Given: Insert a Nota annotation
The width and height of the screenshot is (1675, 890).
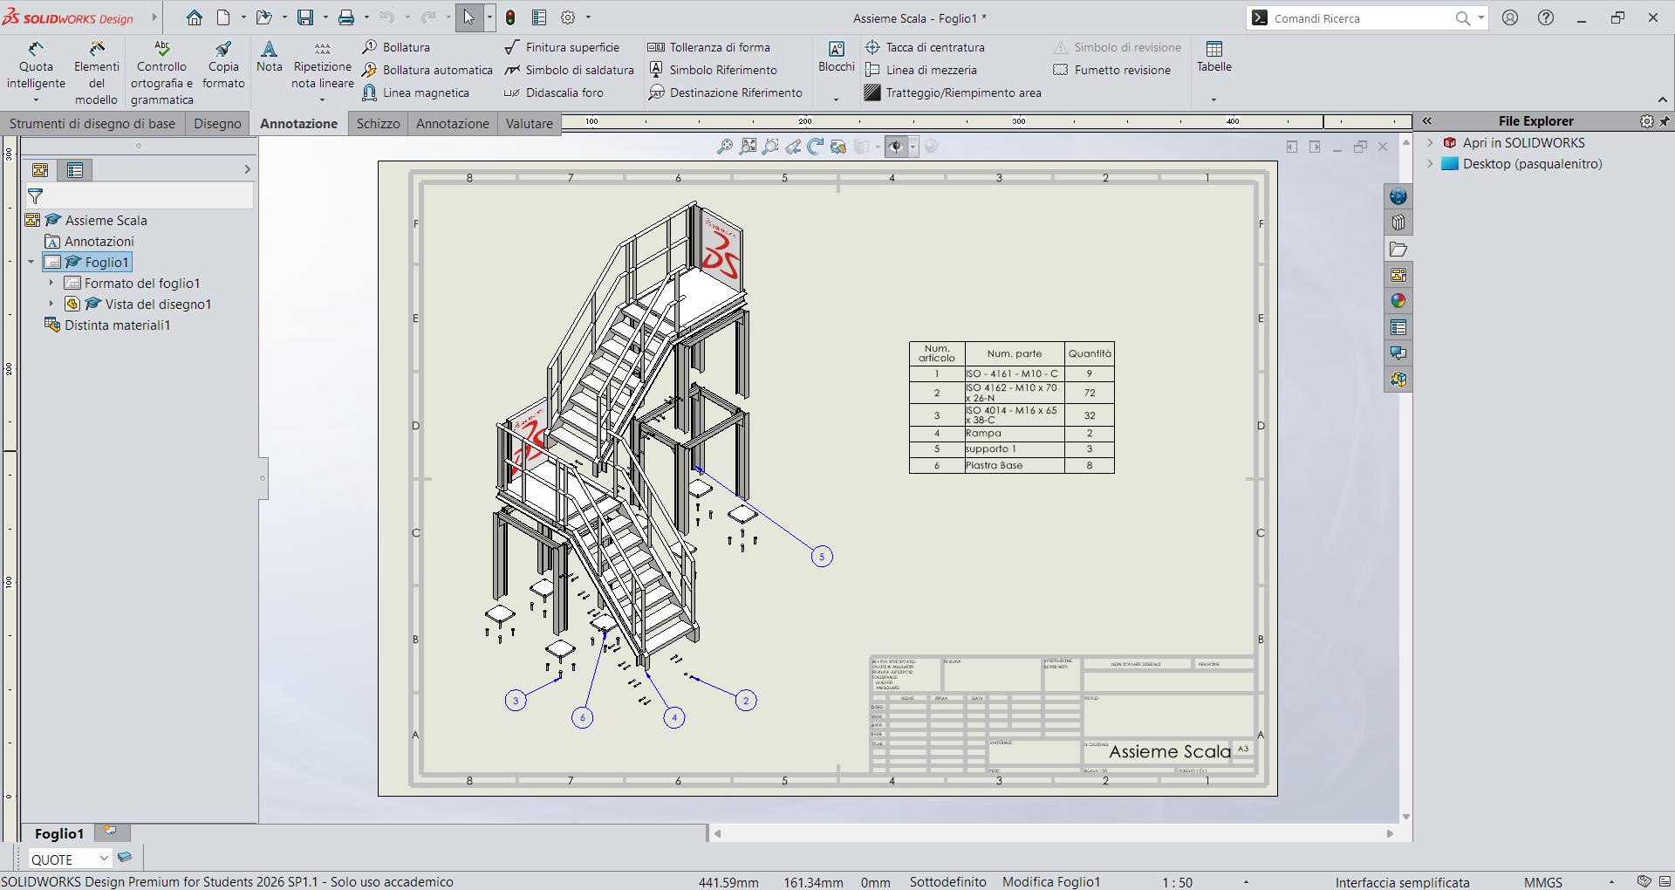Looking at the screenshot, I should pos(269,58).
